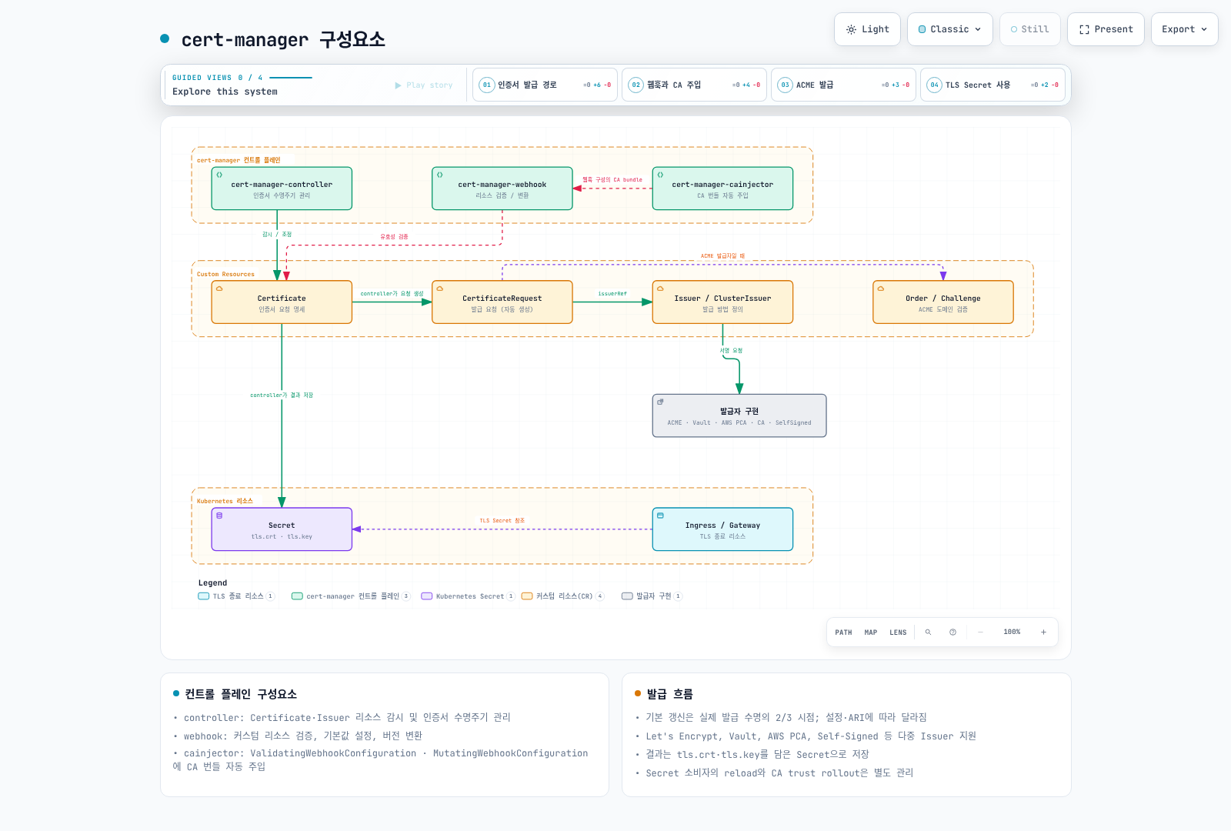Screen dimensions: 1231x831
Task: Open guided view 03 ACME 발급
Action: [x=843, y=85]
